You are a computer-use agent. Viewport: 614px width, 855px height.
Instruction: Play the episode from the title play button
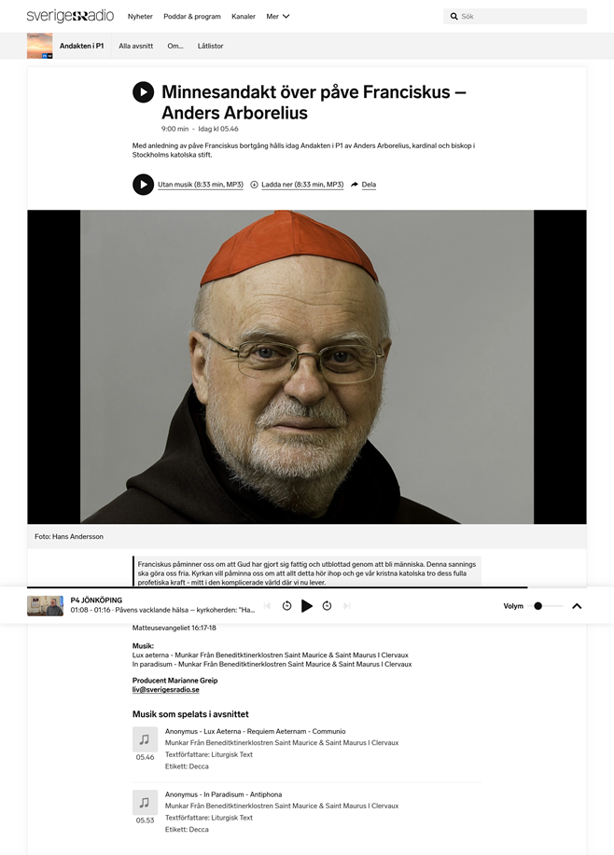[143, 92]
